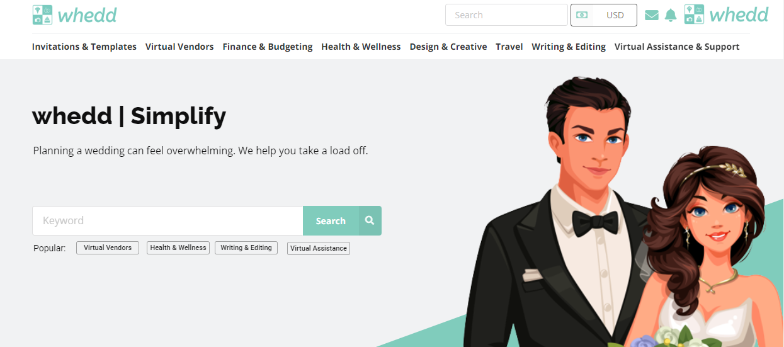Image resolution: width=784 pixels, height=347 pixels.
Task: Open Design & Creative menu
Action: pyautogui.click(x=448, y=47)
